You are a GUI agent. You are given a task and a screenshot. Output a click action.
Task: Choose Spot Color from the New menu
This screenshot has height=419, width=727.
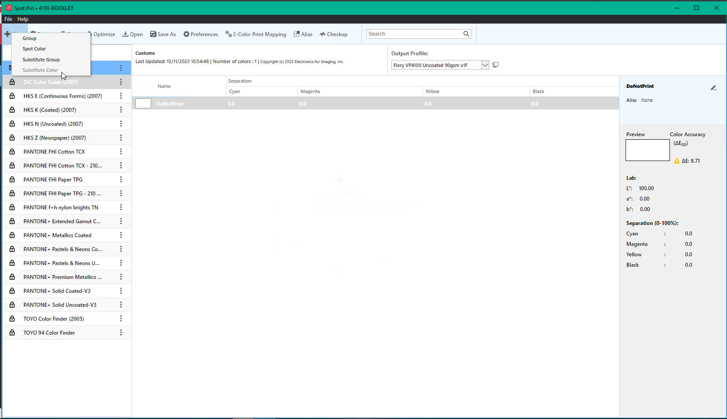tap(51, 49)
